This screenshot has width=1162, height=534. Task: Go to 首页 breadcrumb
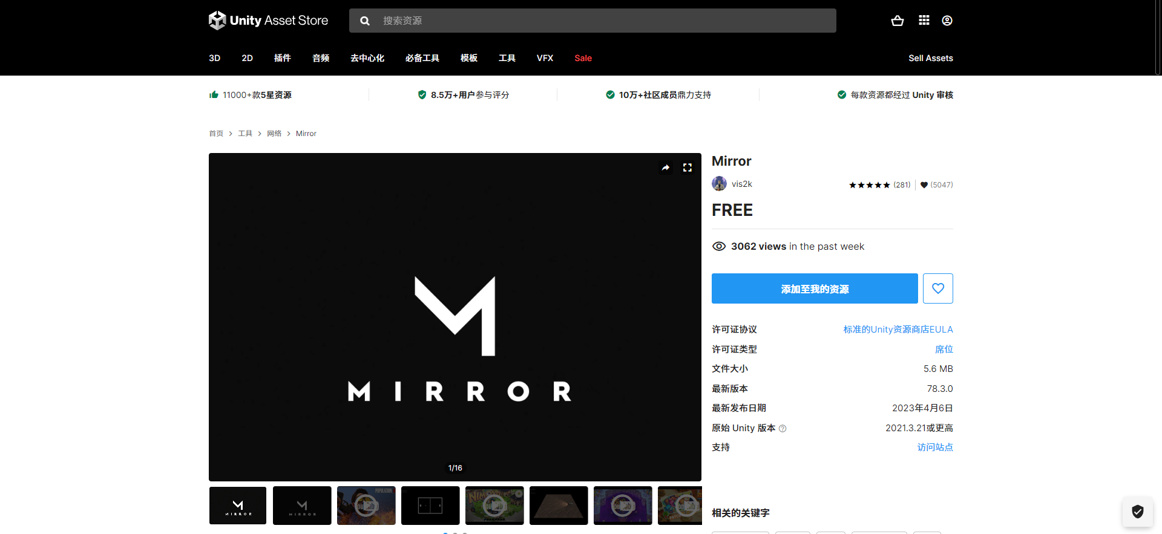[x=216, y=134]
